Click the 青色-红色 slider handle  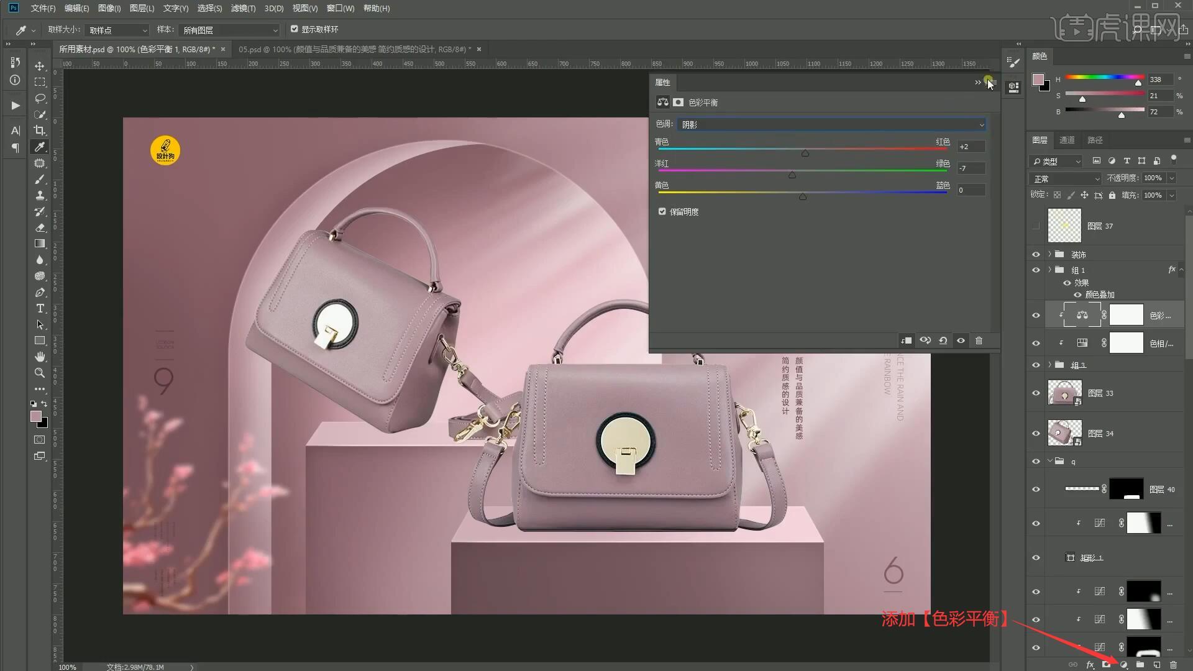pos(805,153)
